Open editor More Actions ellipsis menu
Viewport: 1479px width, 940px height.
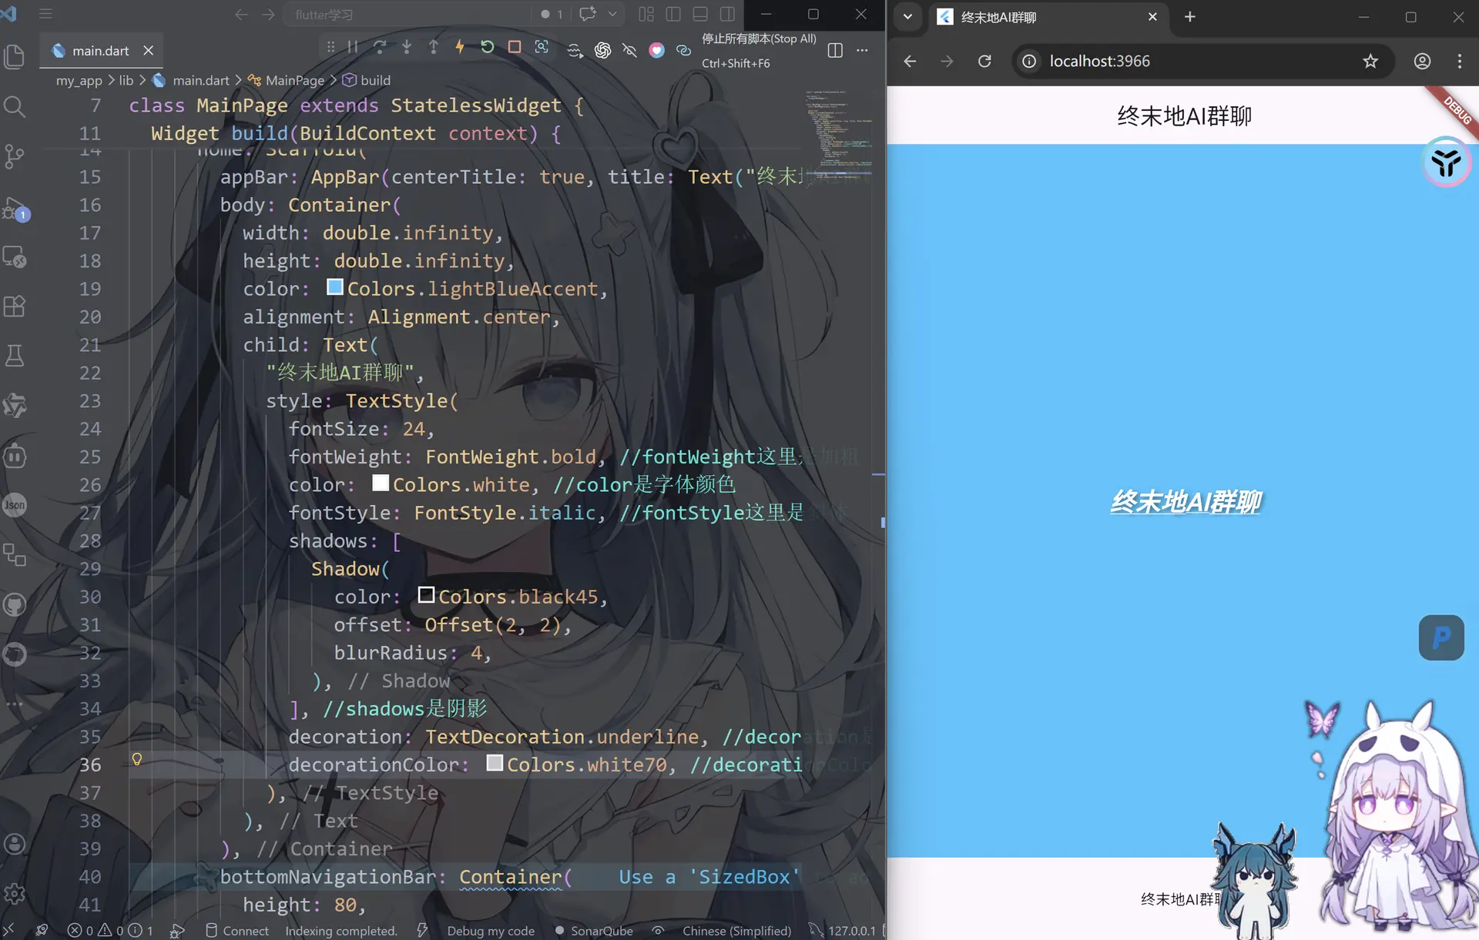(x=862, y=50)
